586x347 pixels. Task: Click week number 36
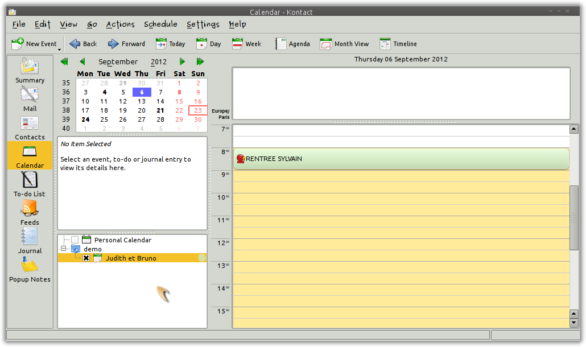point(66,92)
